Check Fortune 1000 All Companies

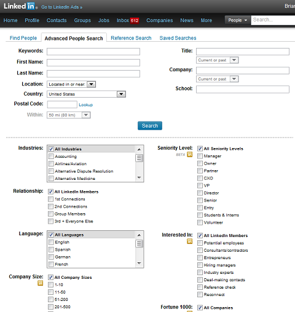(x=200, y=308)
